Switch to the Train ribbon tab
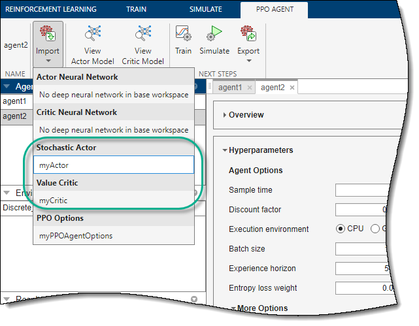419x326 pixels. [136, 9]
